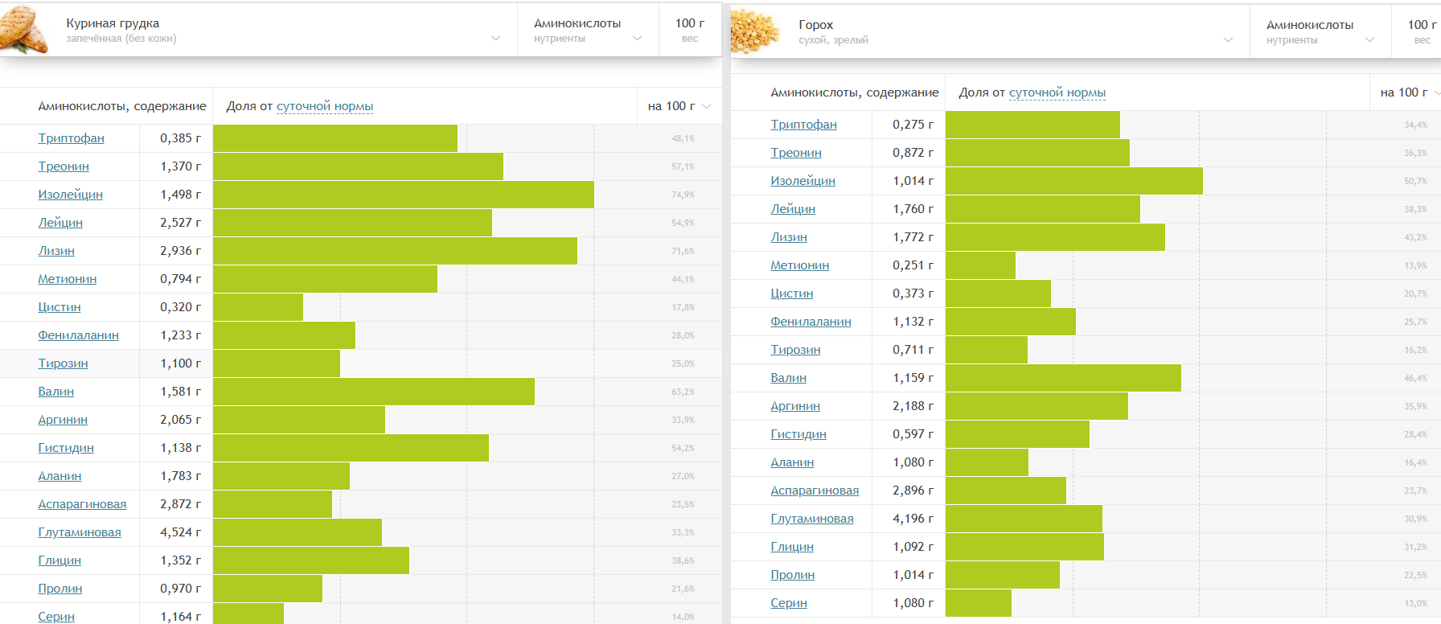Image resolution: width=1441 pixels, height=624 pixels.
Task: Open Серин link in pea table
Action: click(x=789, y=603)
